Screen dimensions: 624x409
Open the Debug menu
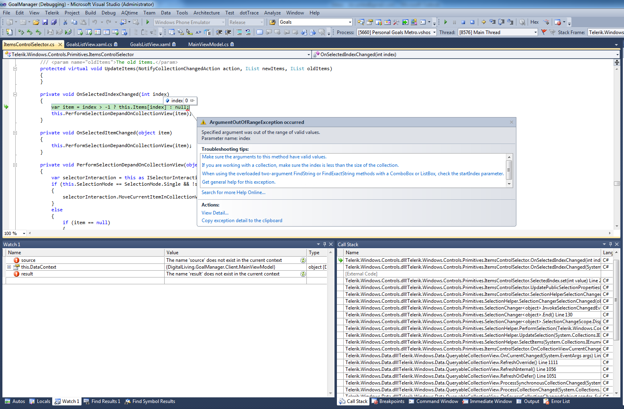(108, 13)
